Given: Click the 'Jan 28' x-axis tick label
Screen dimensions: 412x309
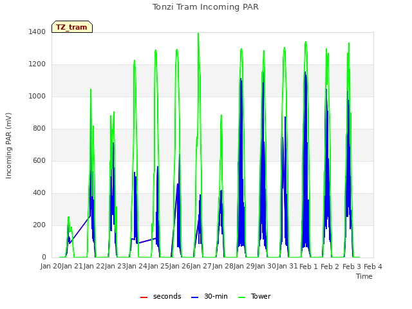Looking at the screenshot, I should (x=223, y=267).
